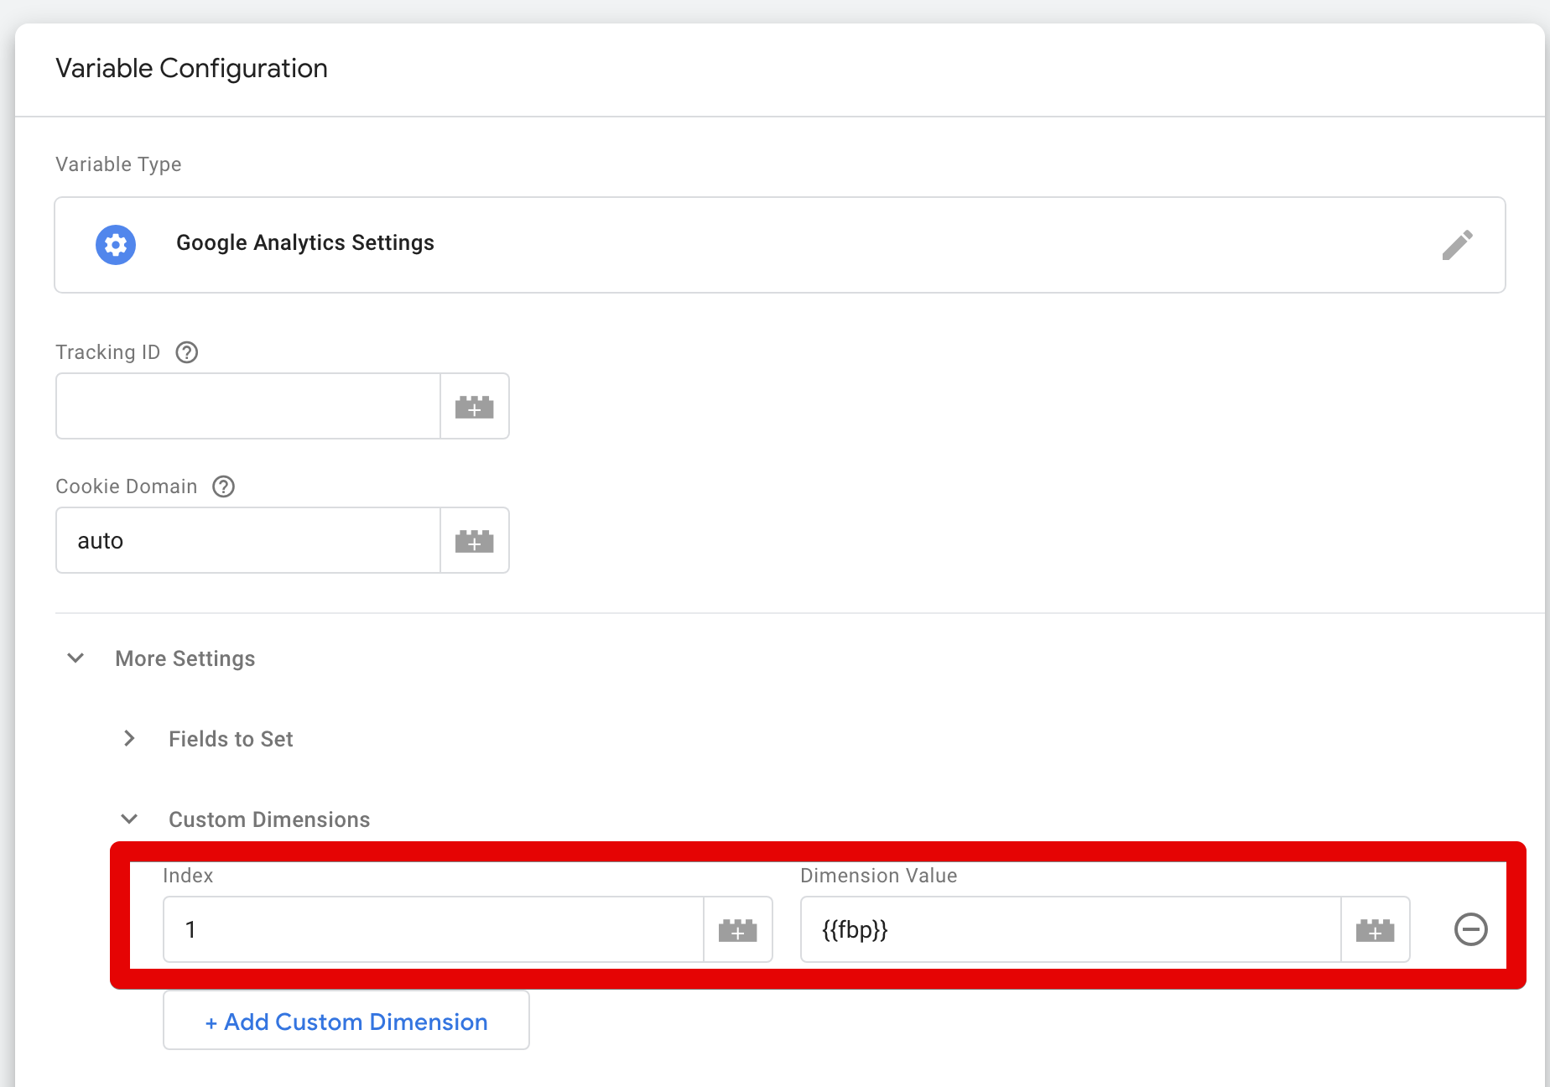Click the Variable Configuration heading
This screenshot has width=1550, height=1087.
191,68
